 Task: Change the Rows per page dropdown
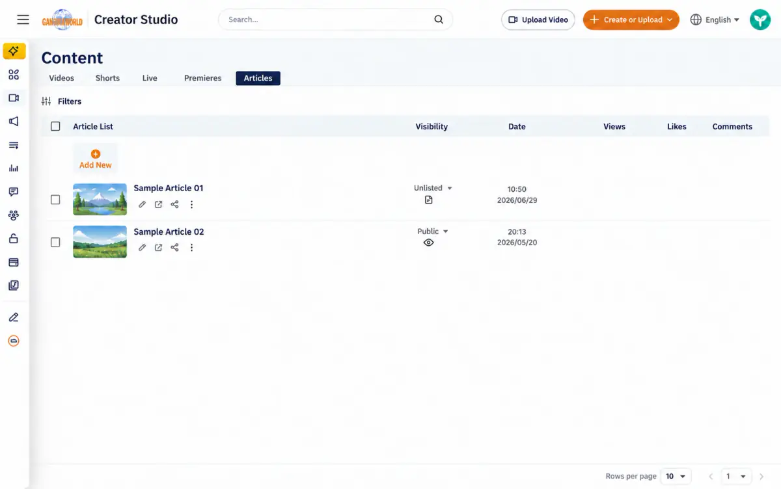coord(676,477)
